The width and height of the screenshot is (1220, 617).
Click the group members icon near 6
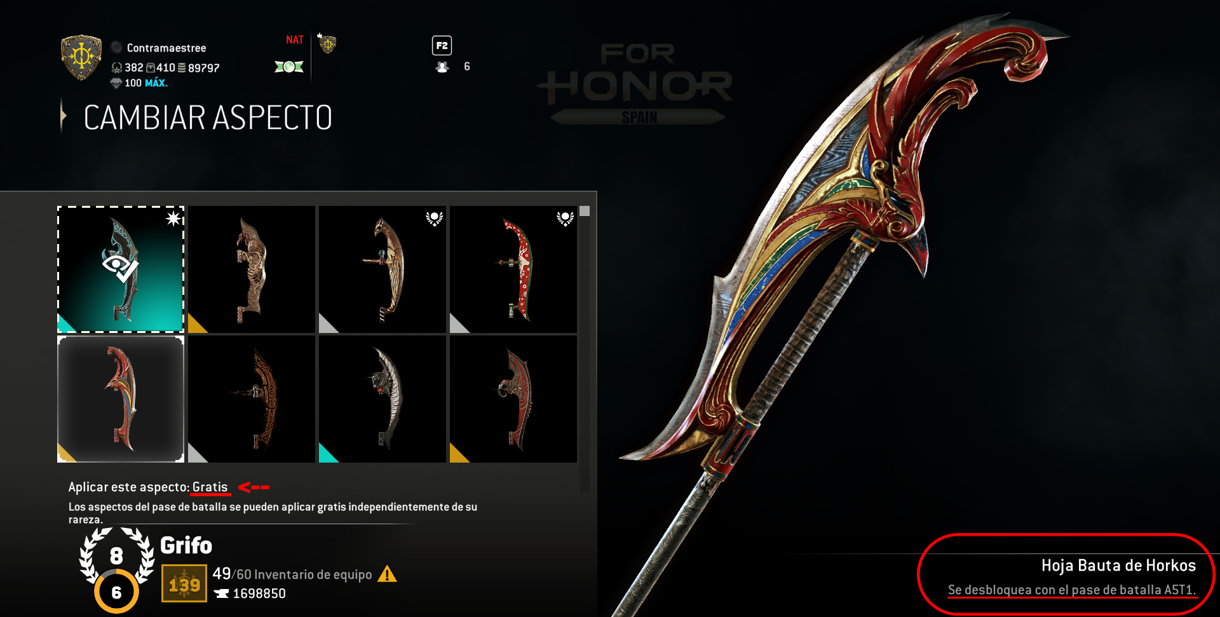(442, 67)
